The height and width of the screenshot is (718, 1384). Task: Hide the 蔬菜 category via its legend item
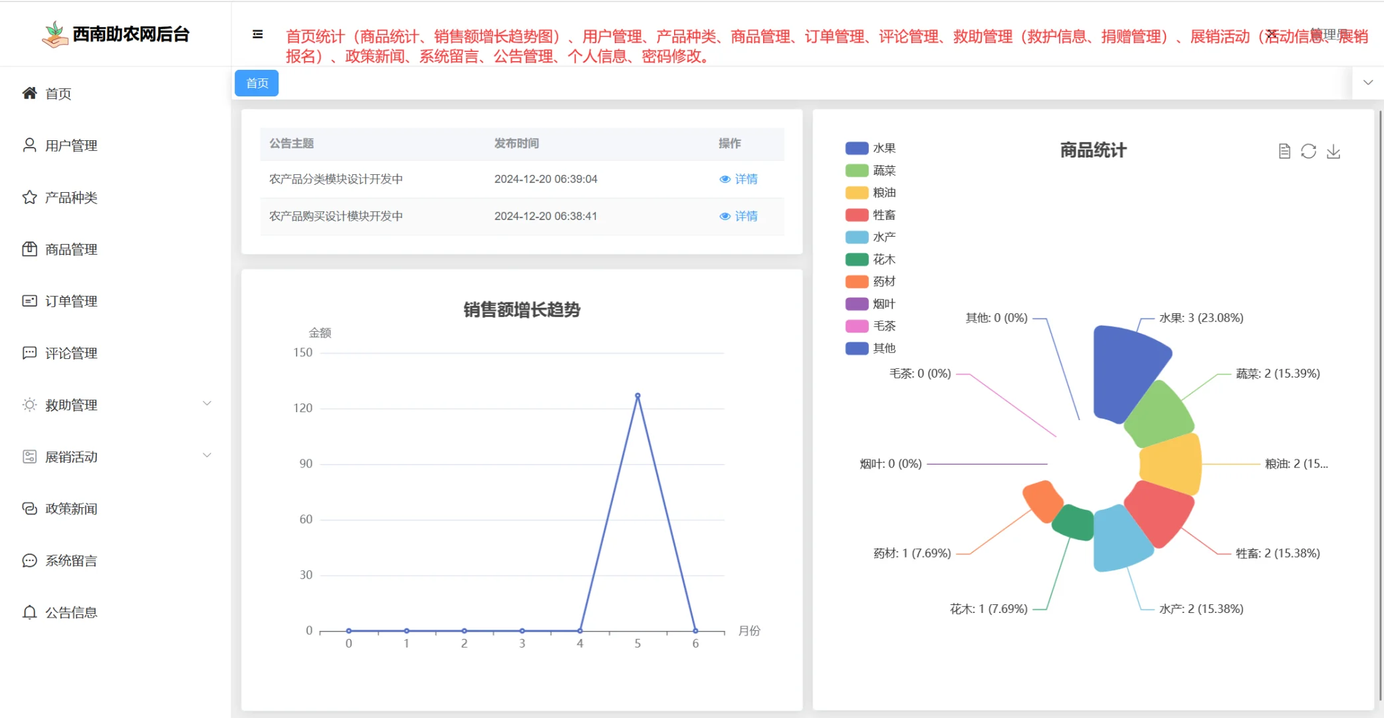point(871,170)
